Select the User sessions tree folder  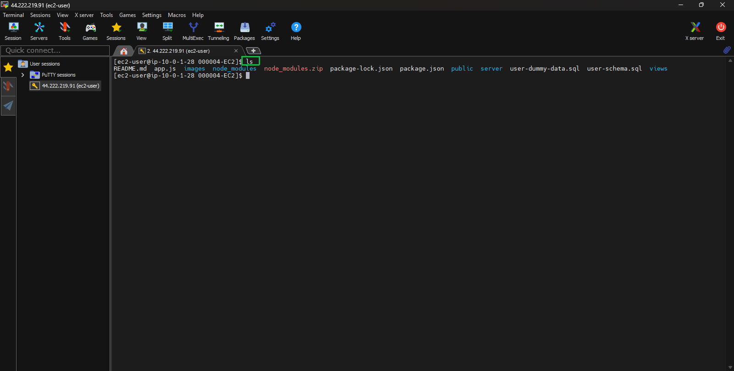point(39,64)
